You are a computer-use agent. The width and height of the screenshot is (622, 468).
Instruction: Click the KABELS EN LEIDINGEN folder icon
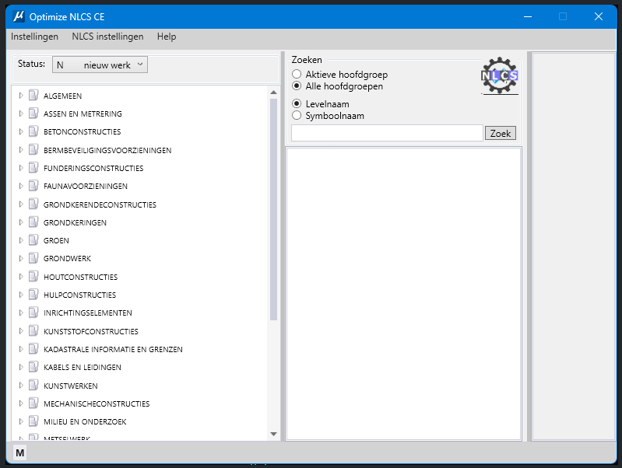(33, 367)
